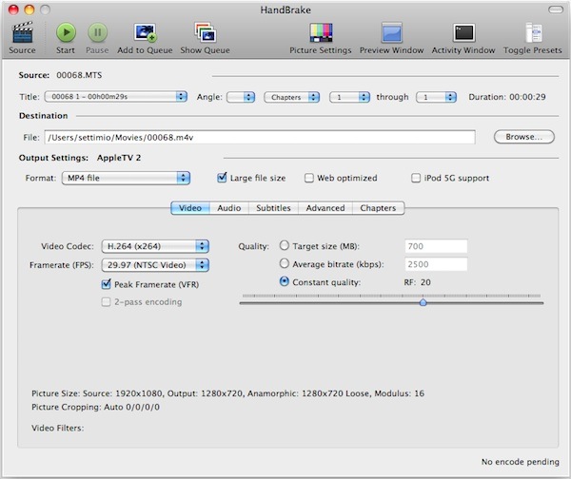Uncheck Peak Framerate (VFR)
This screenshot has height=479, width=571.
point(106,284)
